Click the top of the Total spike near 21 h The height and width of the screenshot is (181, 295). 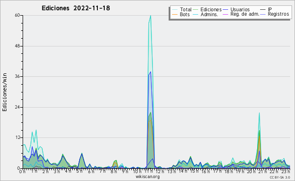(259, 113)
